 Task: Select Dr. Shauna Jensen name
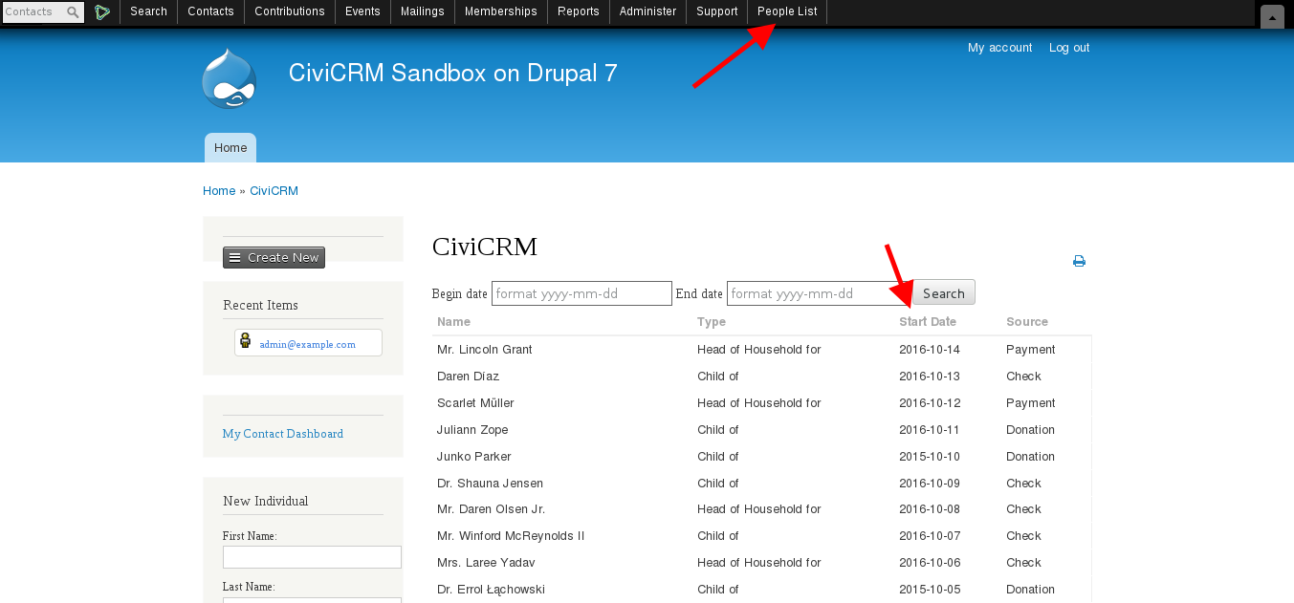(490, 484)
